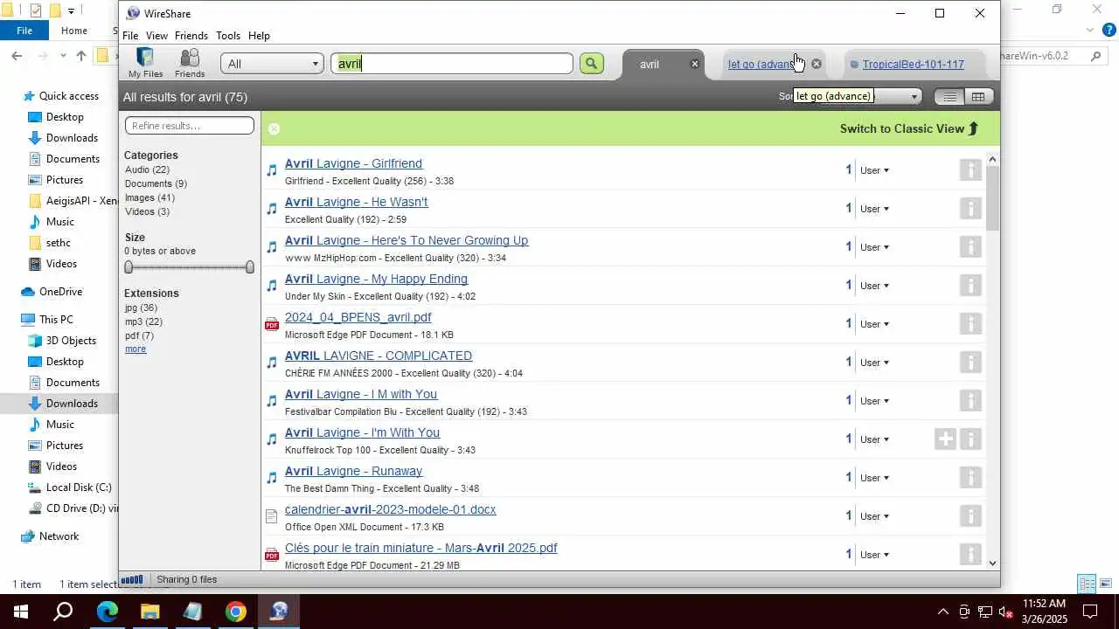Screen dimensions: 1119x629
Task: Show info for Avril Lavigne - He Wasn't
Action: (970, 208)
